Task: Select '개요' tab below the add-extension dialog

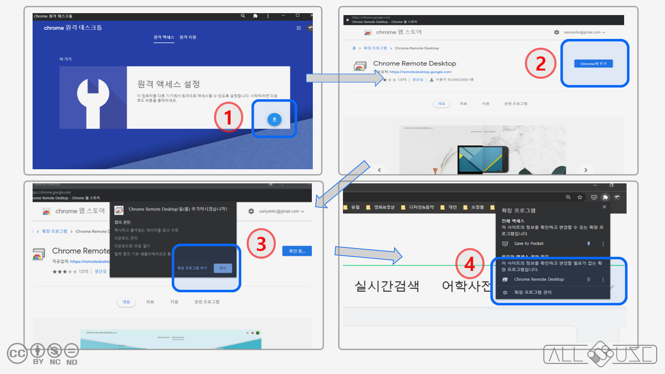Action: point(126,302)
